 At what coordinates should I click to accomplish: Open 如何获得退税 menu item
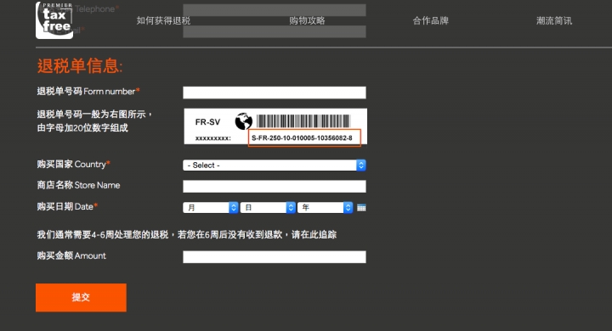point(163,20)
